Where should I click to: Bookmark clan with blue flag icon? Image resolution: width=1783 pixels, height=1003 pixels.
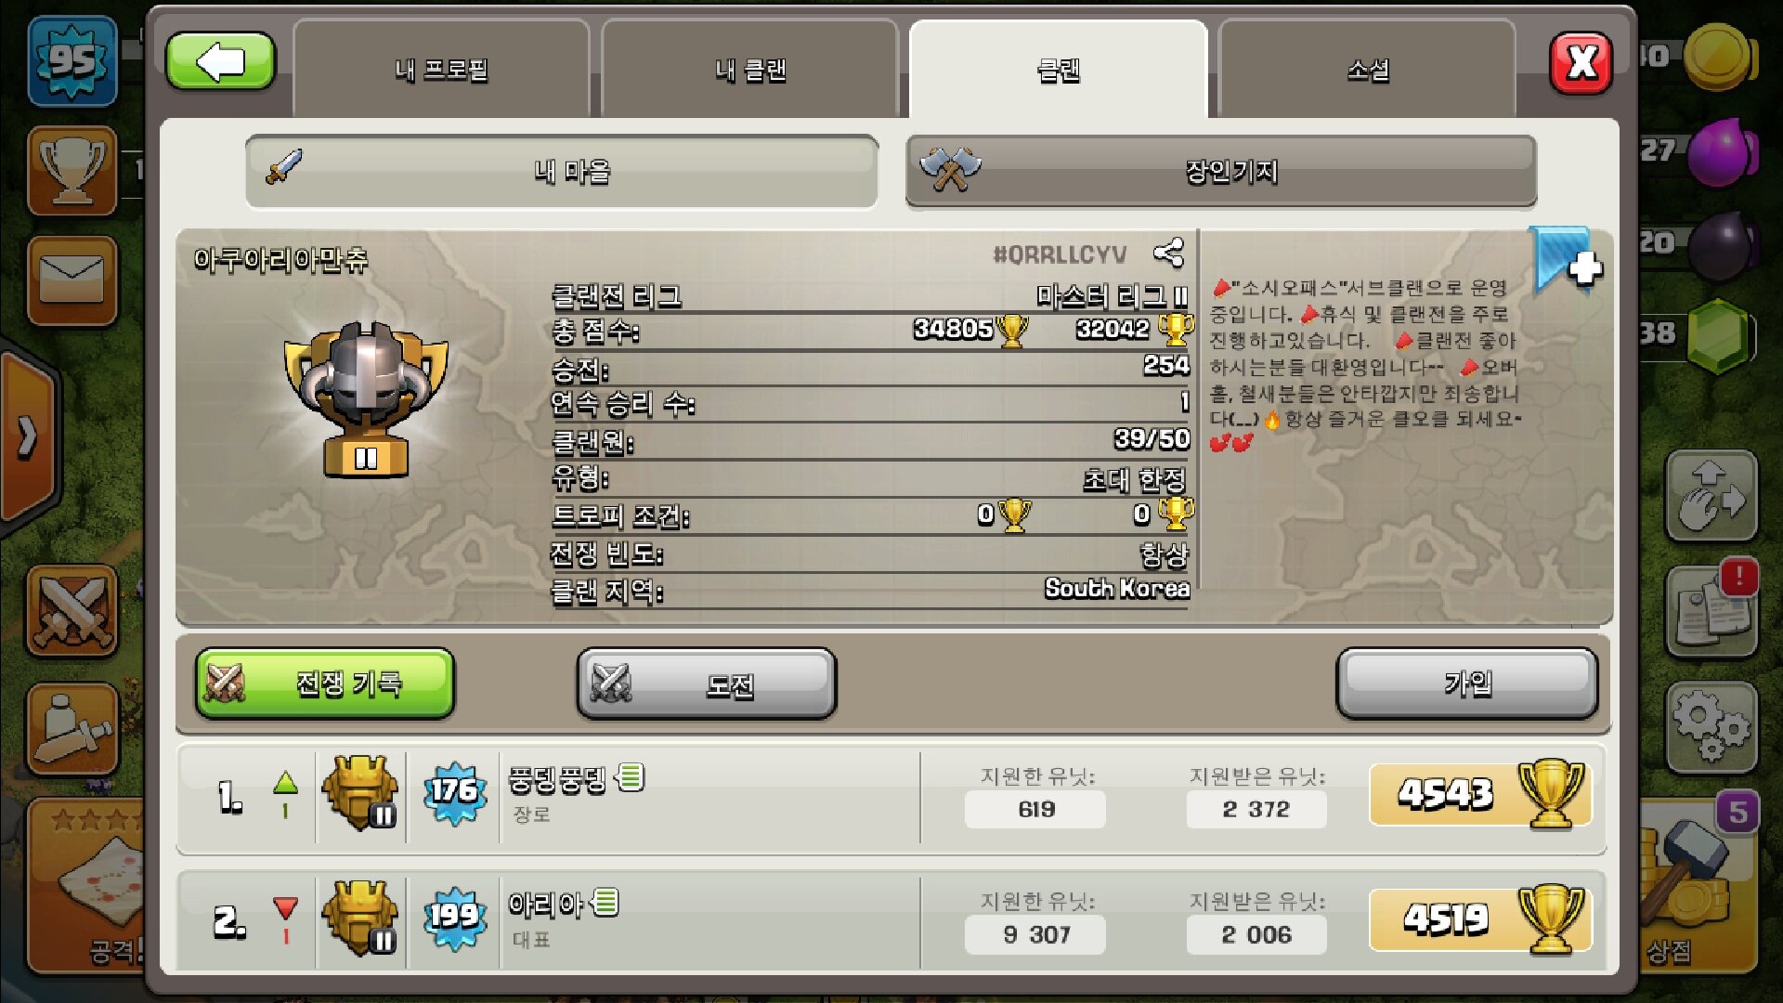pyautogui.click(x=1568, y=260)
